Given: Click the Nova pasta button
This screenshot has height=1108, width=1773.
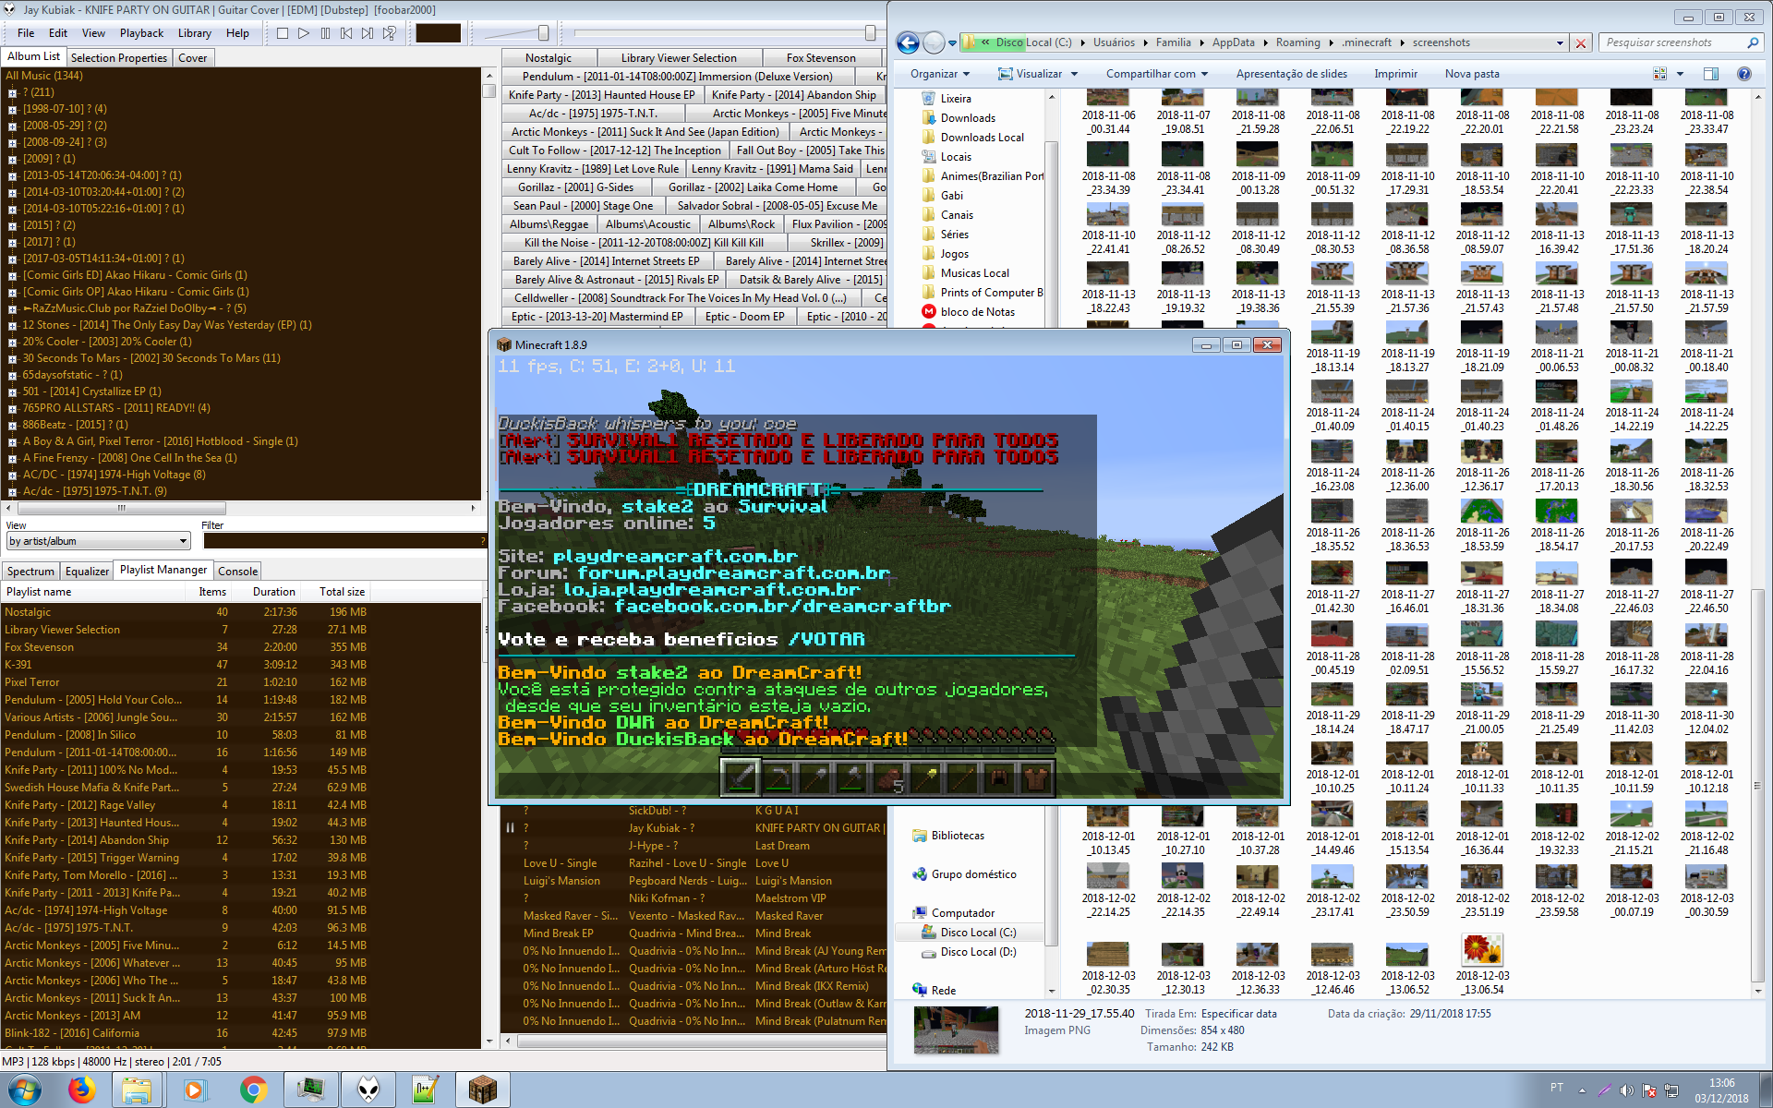Looking at the screenshot, I should pyautogui.click(x=1471, y=74).
